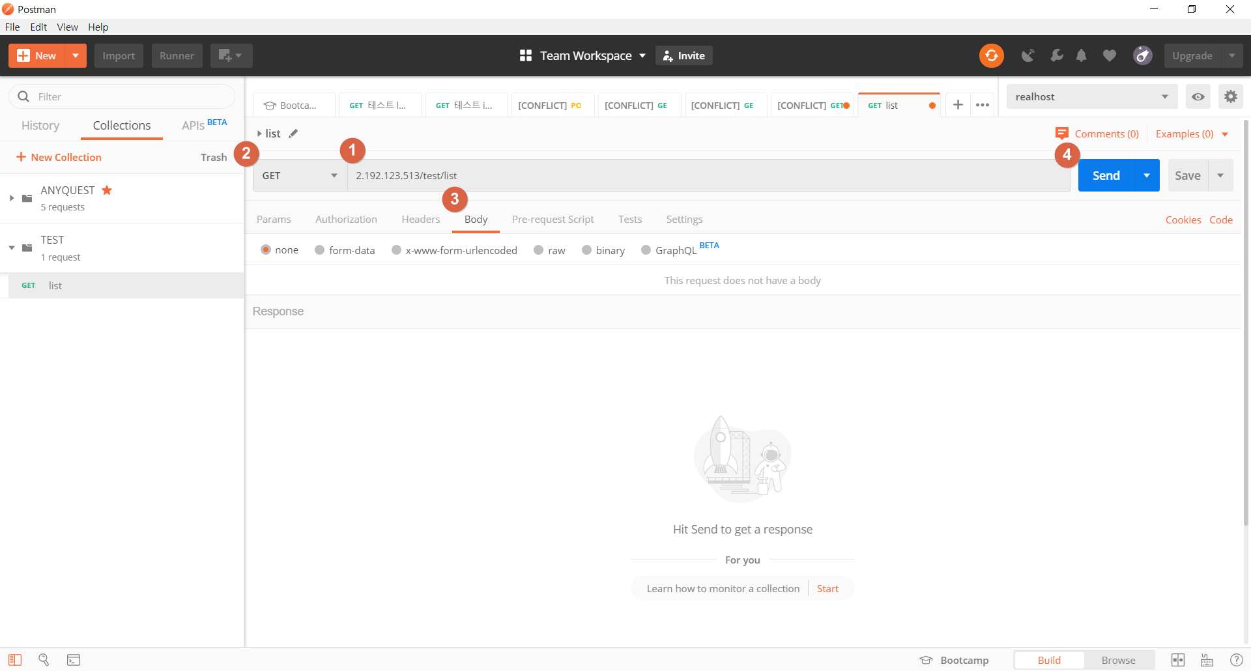The image size is (1251, 671).
Task: Click the TEST folder icon
Action: click(x=27, y=248)
